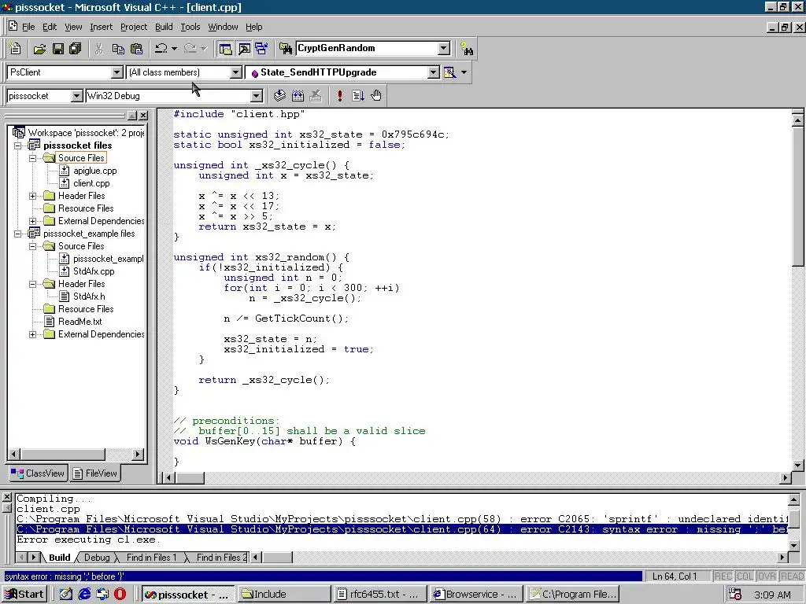Viewport: 806px width, 604px height.
Task: Toggle the Output window icon
Action: click(244, 49)
